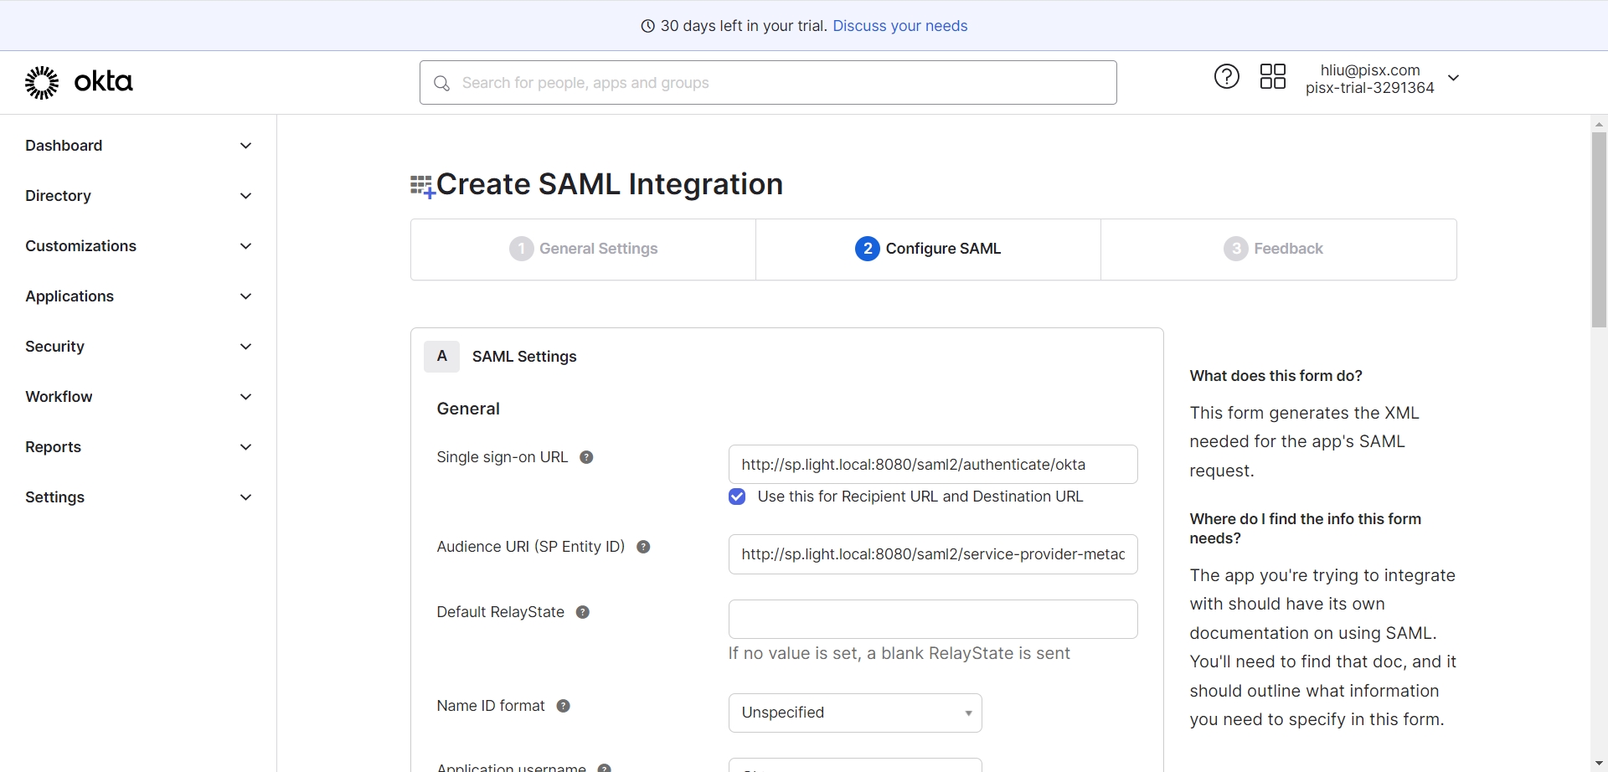
Task: Open the help question mark icon
Action: [1226, 77]
